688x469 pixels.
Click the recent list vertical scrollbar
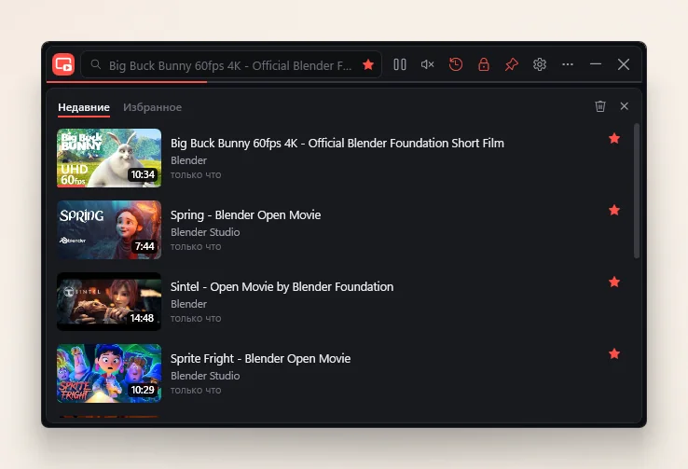[x=637, y=191]
